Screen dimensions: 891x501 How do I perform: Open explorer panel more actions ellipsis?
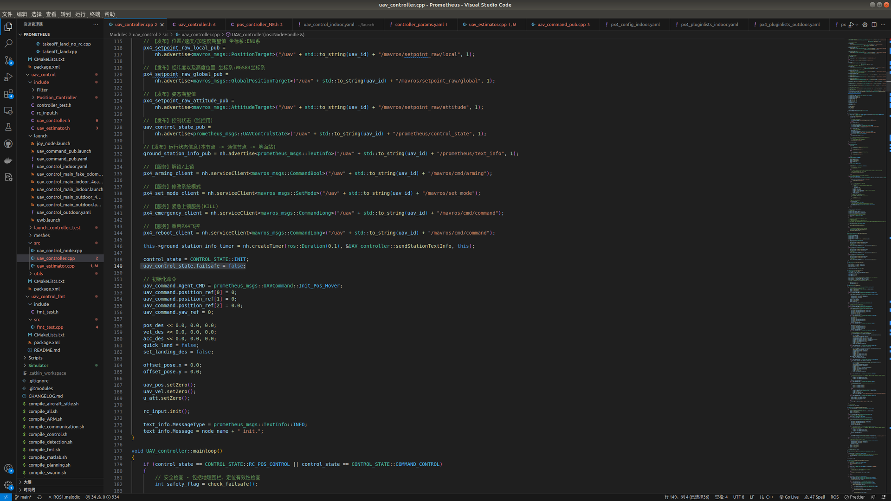click(96, 25)
